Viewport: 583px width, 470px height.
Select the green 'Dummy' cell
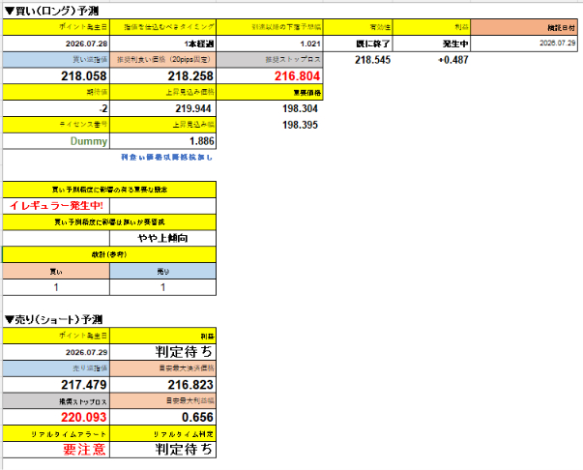(56, 141)
